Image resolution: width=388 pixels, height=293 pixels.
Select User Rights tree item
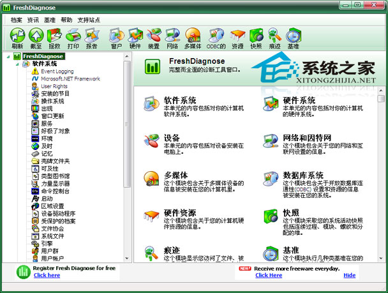(54, 86)
